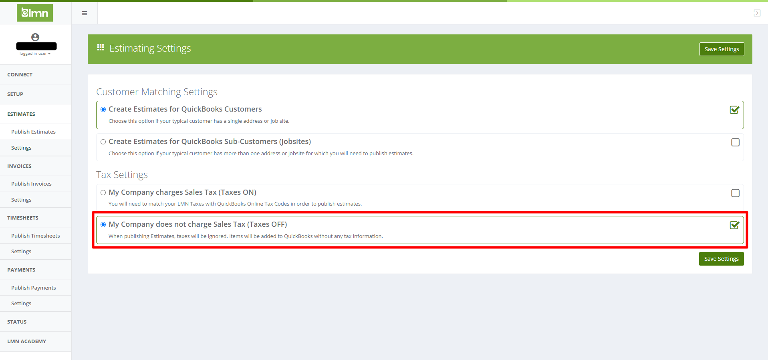768x360 pixels.
Task: Toggle the hamburger sidebar menu icon
Action: pyautogui.click(x=85, y=13)
